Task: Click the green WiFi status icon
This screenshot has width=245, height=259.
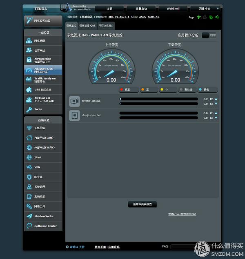Action: pos(198,17)
